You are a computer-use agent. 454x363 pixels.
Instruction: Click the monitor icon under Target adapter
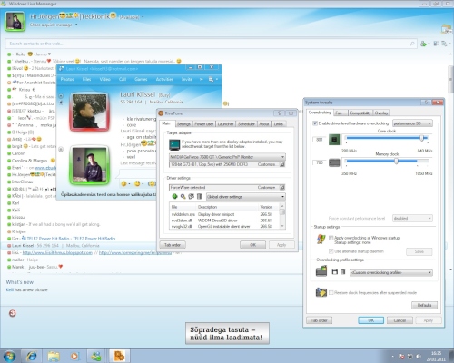pyautogui.click(x=174, y=145)
